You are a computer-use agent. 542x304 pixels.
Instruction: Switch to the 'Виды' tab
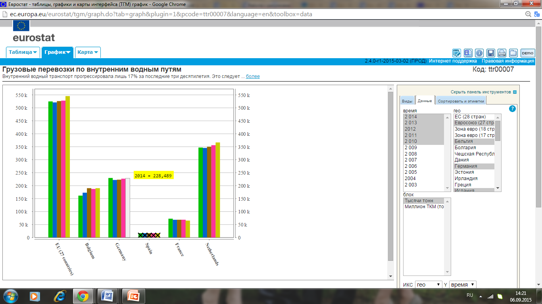coord(407,101)
